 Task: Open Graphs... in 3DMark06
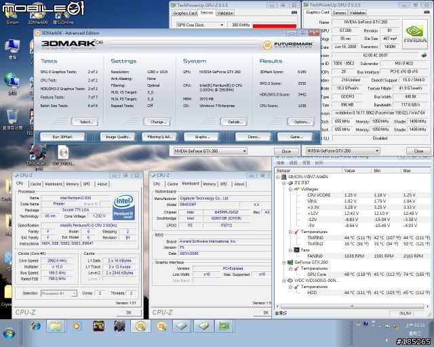tap(202, 137)
